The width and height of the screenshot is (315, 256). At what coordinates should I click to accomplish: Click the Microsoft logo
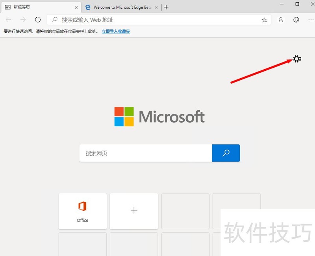pos(159,116)
